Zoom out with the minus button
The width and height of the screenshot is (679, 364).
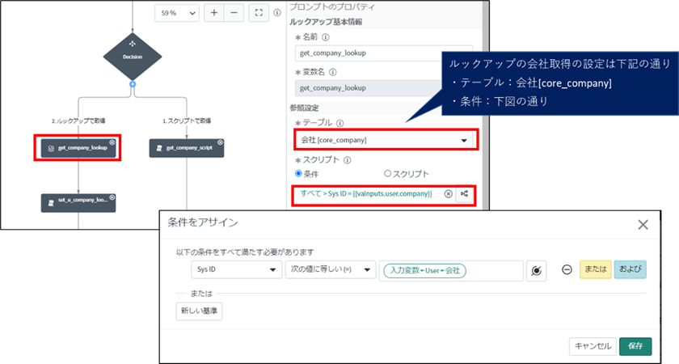pyautogui.click(x=234, y=13)
